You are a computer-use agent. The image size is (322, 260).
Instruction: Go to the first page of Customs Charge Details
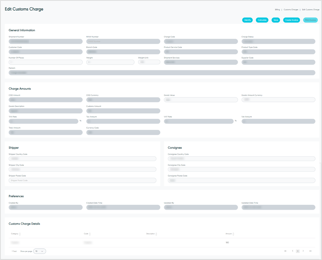pyautogui.click(x=285, y=251)
